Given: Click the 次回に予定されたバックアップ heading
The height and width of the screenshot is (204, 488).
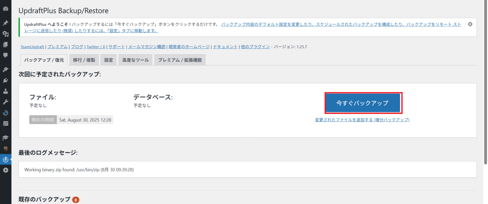Looking at the screenshot, I should tap(60, 74).
